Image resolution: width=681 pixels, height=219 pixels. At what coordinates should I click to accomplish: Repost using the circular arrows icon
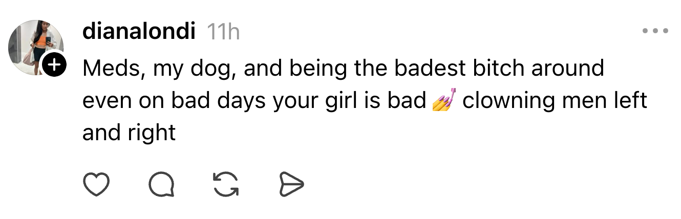tap(226, 184)
